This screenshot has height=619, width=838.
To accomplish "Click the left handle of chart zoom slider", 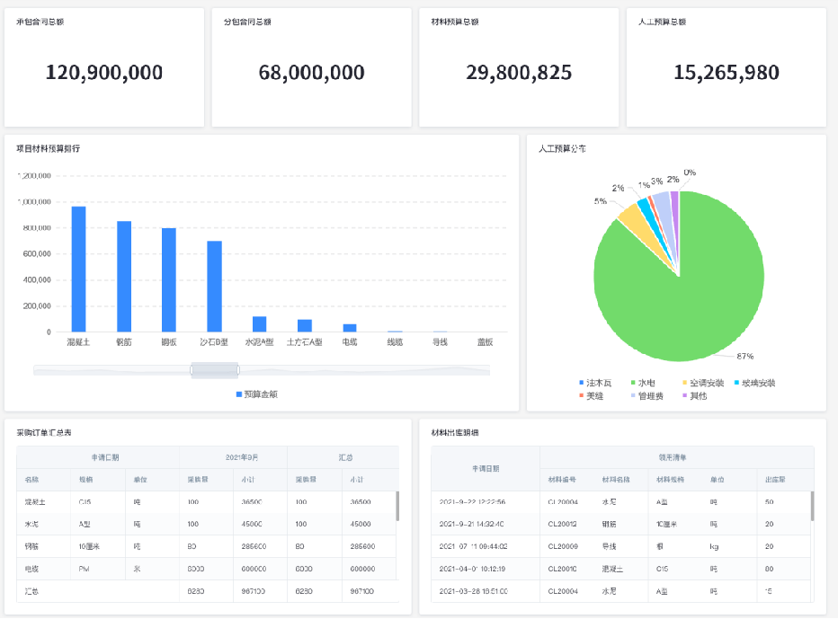I will point(192,370).
